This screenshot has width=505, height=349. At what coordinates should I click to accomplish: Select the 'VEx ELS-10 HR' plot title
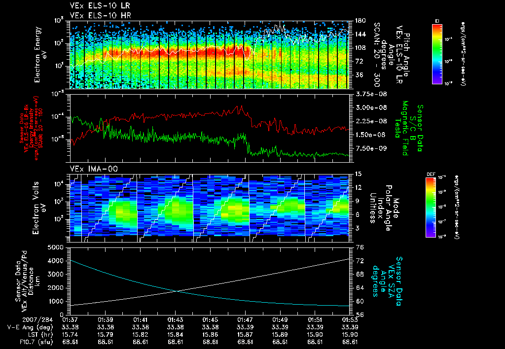click(x=100, y=15)
